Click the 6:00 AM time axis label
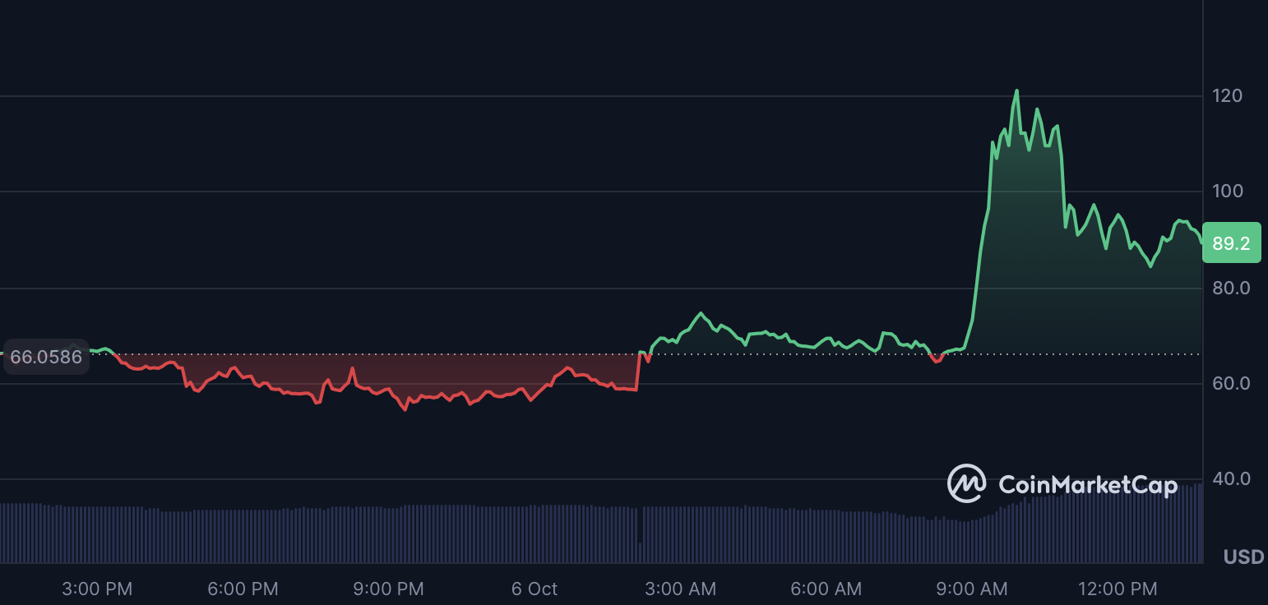 pyautogui.click(x=826, y=589)
